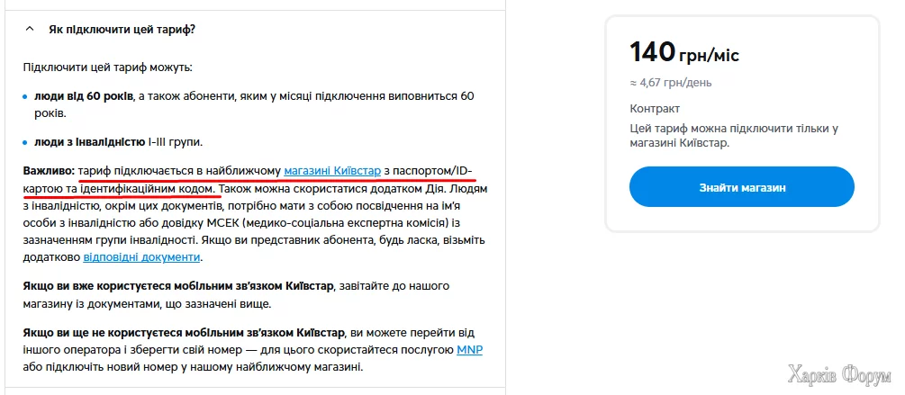Click the heading "Як підключити цей тариф?"
The image size is (905, 395).
point(122,30)
